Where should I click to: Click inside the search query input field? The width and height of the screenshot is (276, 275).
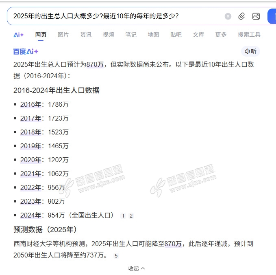point(114,16)
